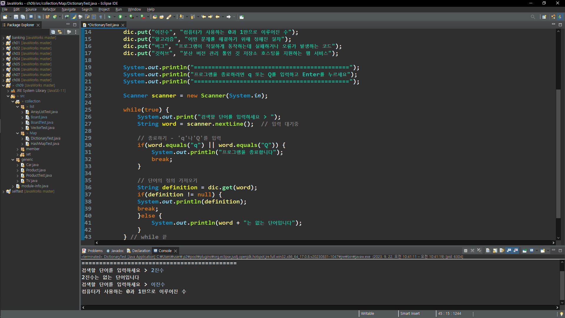Click the Debug bug icon
The image size is (565, 318).
109,17
